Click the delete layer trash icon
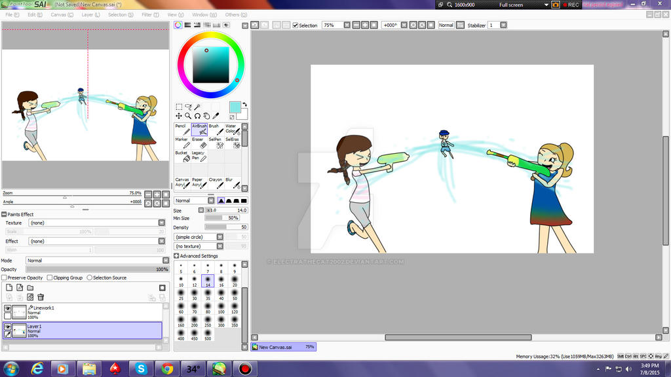This screenshot has height=377, width=671. (x=41, y=297)
